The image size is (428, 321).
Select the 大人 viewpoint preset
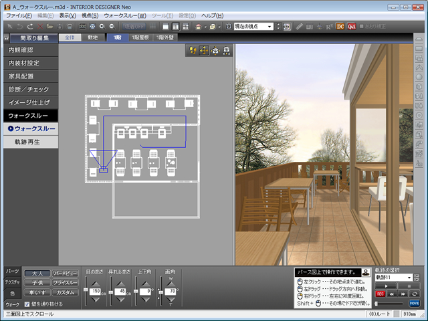[x=37, y=273]
